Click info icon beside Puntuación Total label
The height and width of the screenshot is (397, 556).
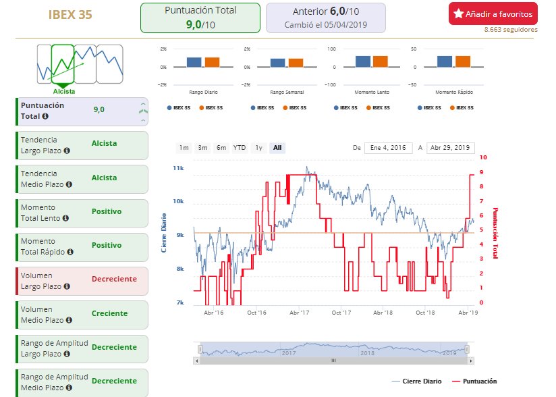45,116
